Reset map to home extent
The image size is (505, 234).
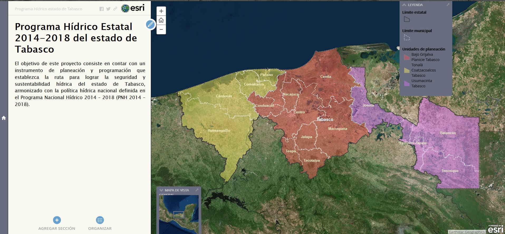pyautogui.click(x=161, y=20)
